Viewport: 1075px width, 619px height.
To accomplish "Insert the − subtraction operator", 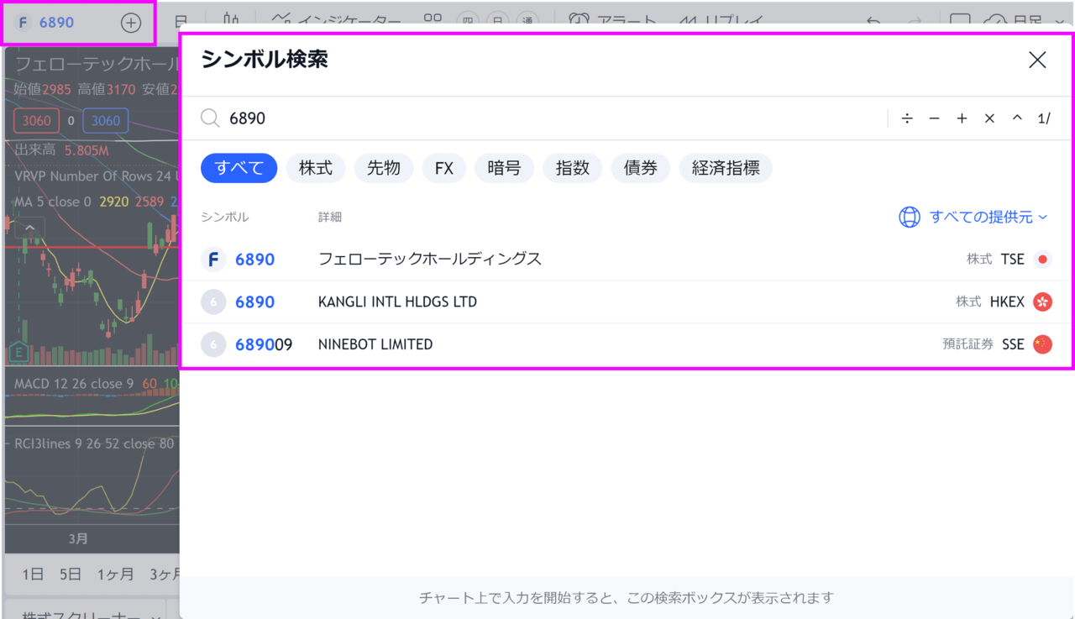I will (x=934, y=118).
